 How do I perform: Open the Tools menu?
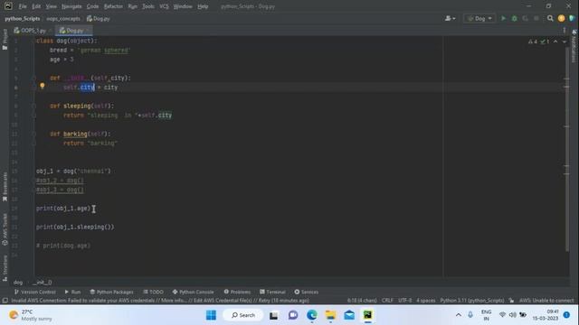pos(148,6)
